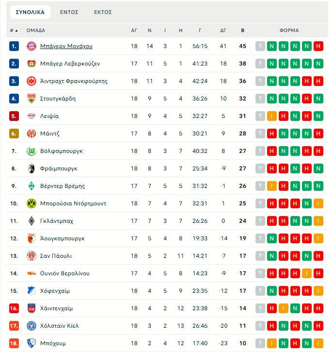Sort standings by ΔΓ goal difference header
Screen dimensions: 334x353
tap(223, 30)
